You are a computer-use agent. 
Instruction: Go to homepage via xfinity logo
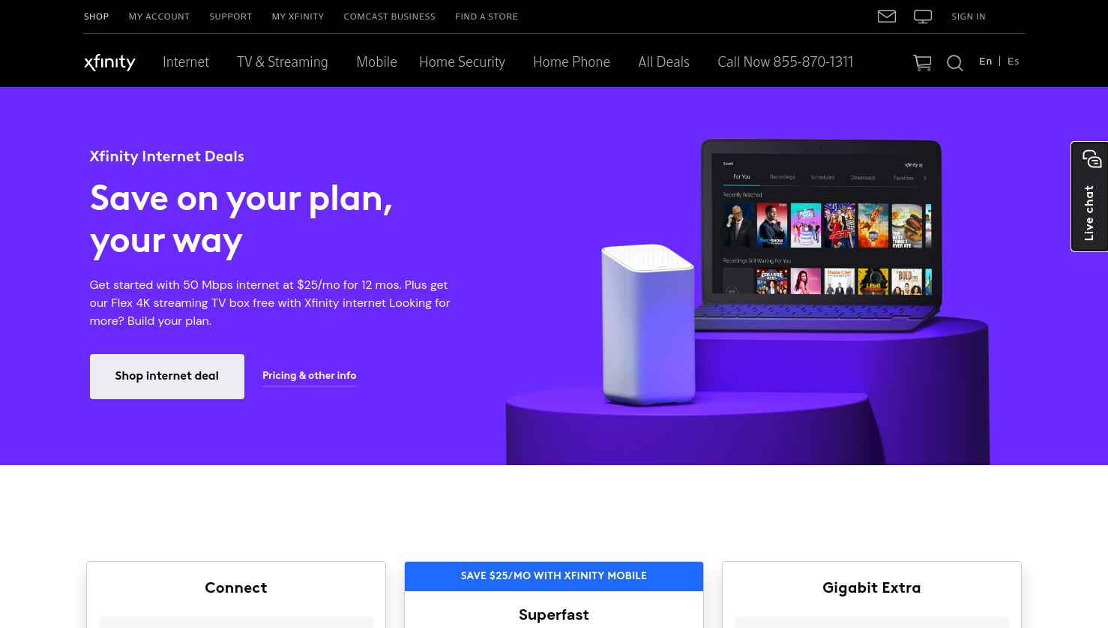coord(109,62)
